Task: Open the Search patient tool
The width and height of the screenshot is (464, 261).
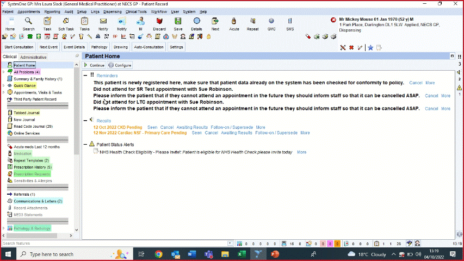Action: click(28, 24)
